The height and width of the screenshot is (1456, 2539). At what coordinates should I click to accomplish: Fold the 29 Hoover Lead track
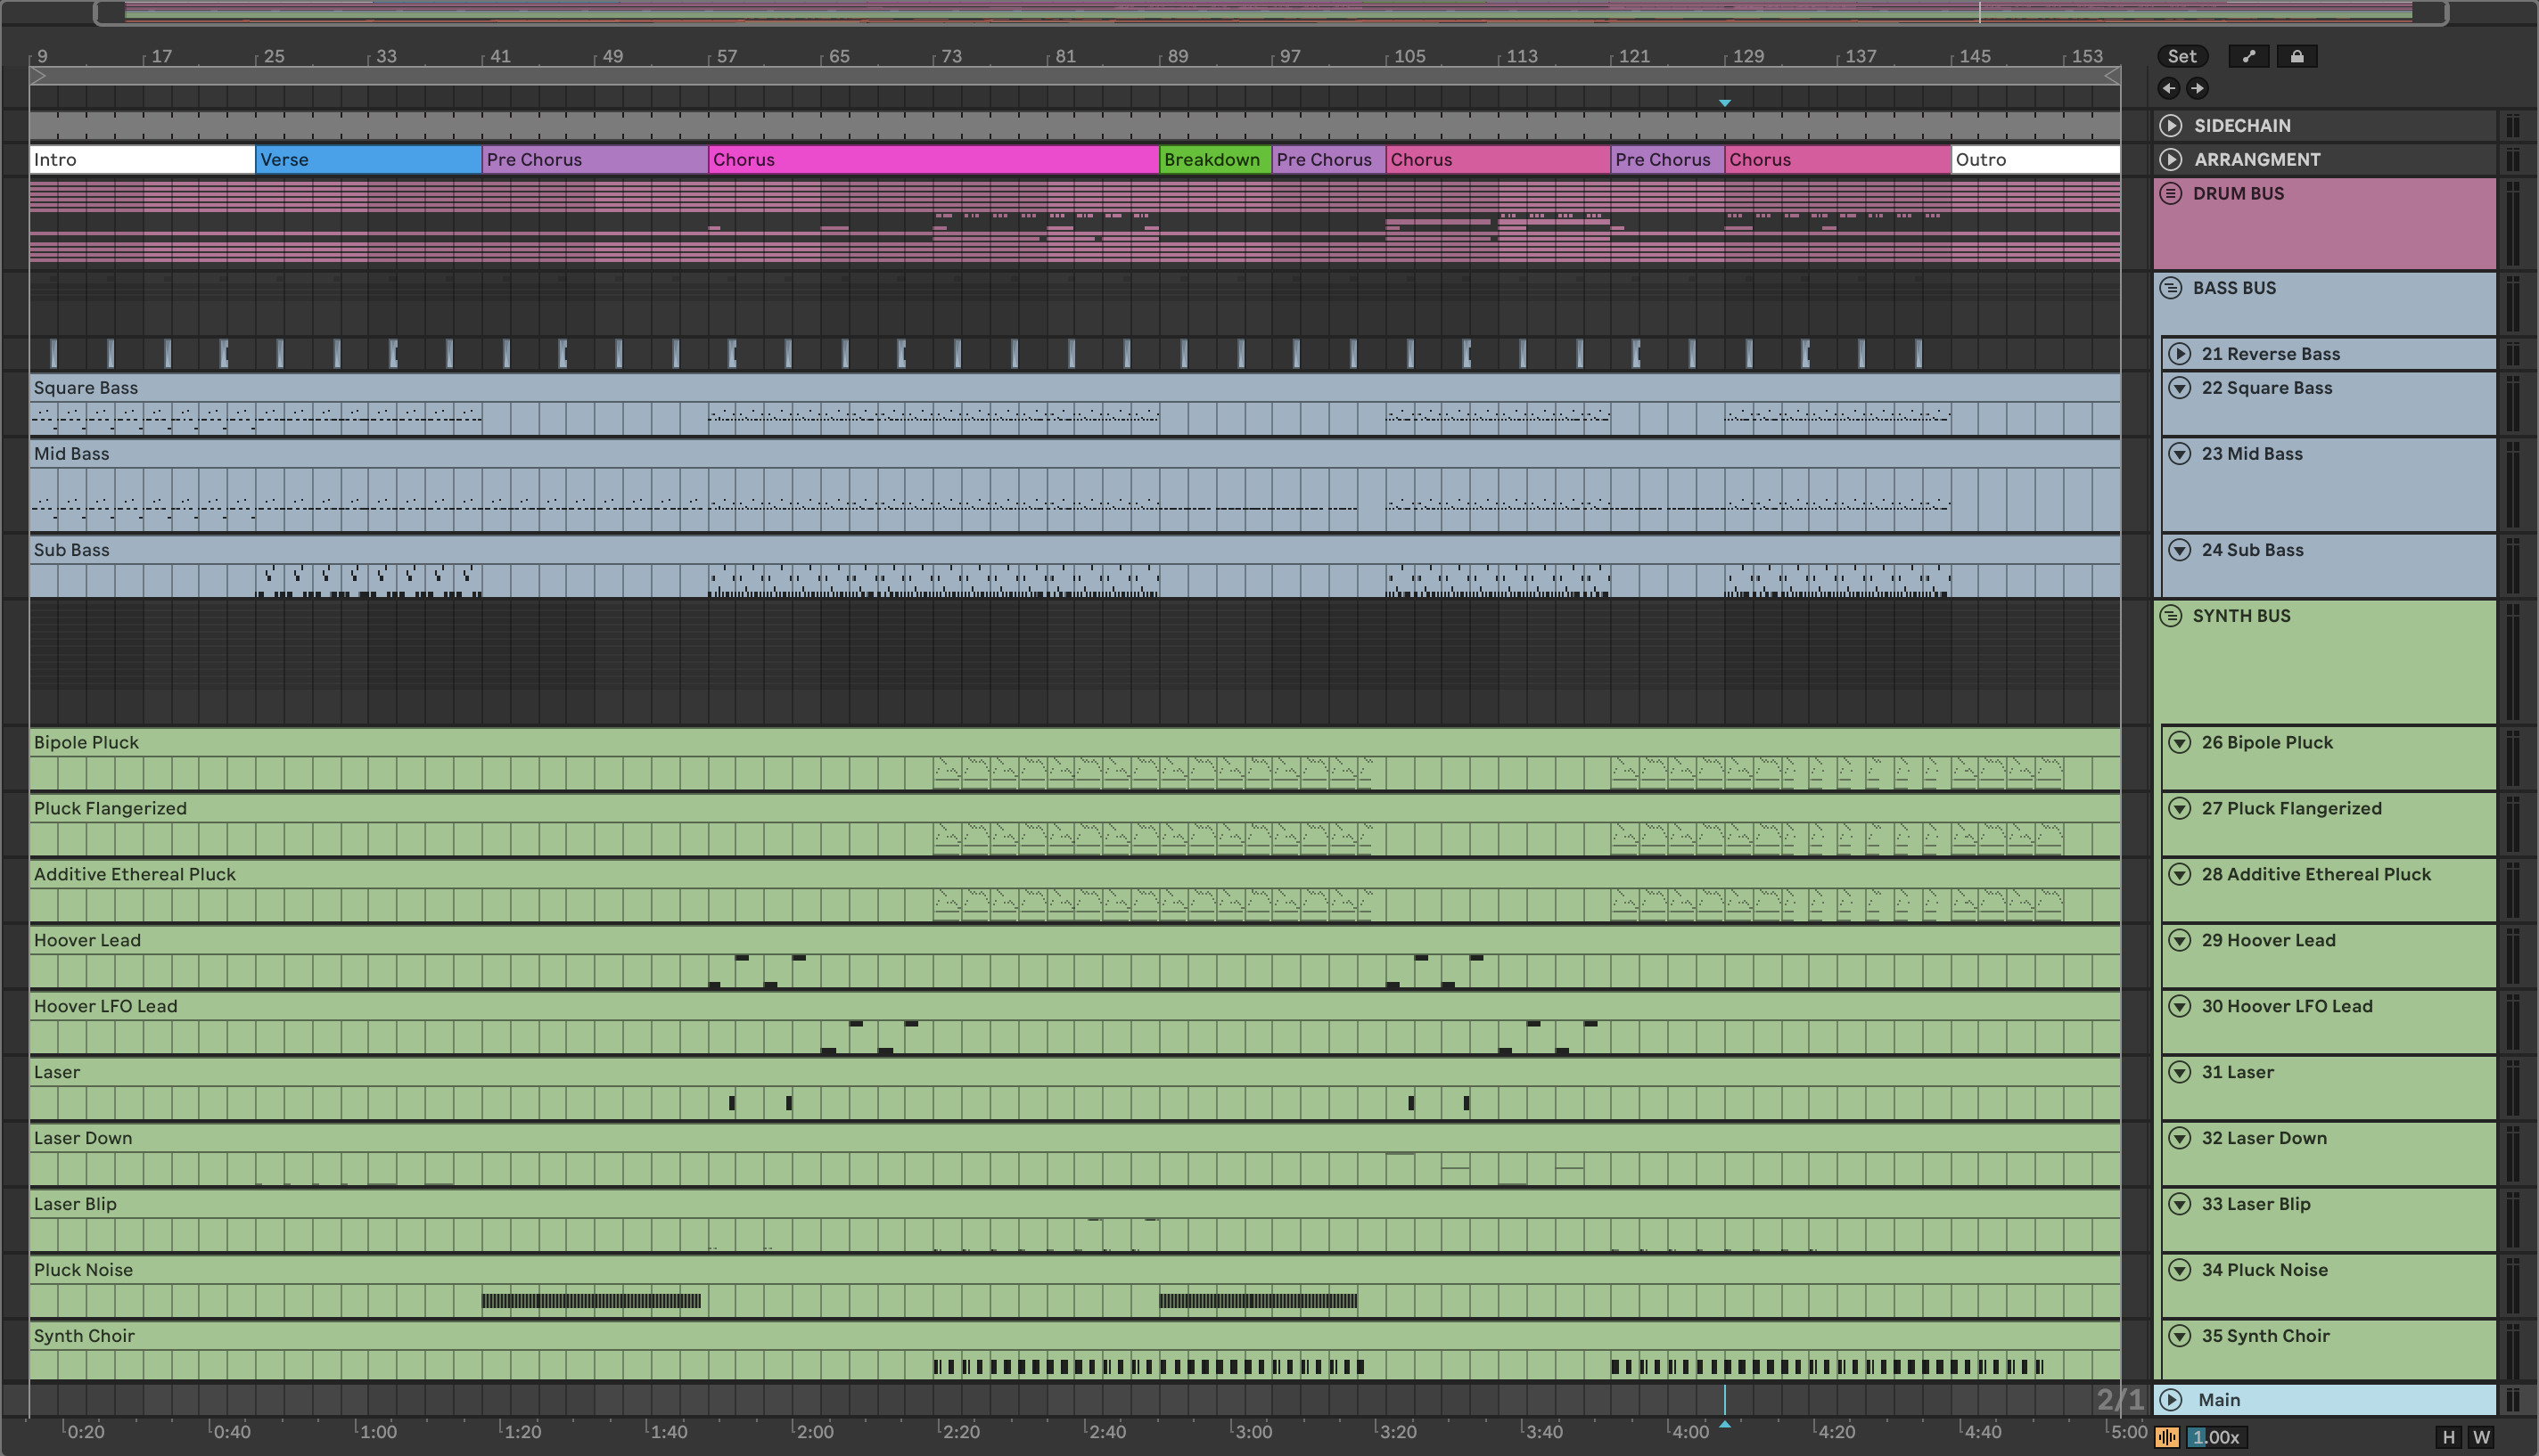tap(2180, 940)
